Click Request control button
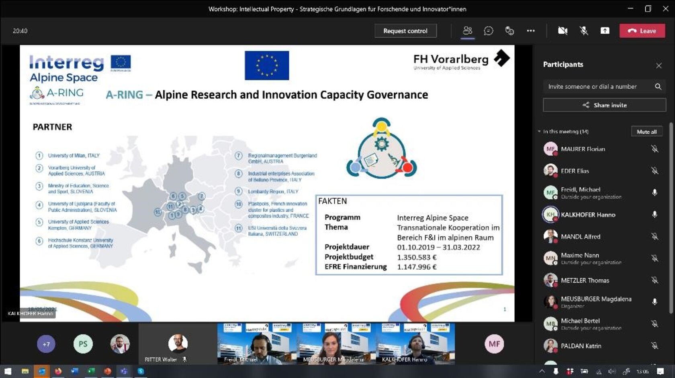The height and width of the screenshot is (378, 675). [405, 31]
